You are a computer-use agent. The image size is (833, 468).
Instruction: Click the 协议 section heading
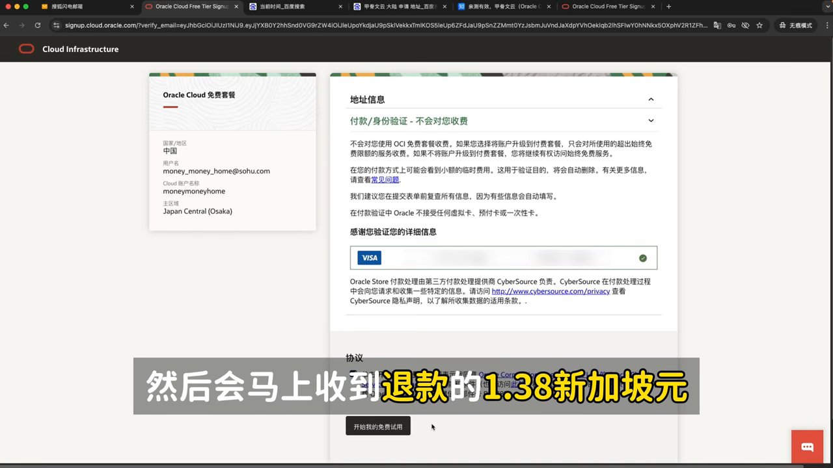click(x=354, y=358)
